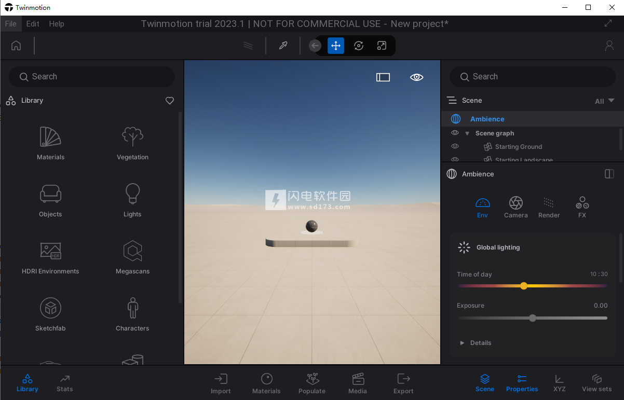Open the Export dock
624x400 pixels.
[x=403, y=383]
